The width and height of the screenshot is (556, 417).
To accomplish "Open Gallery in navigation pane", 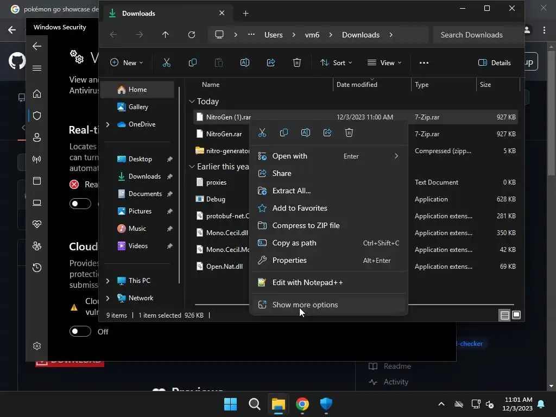I will tap(138, 107).
